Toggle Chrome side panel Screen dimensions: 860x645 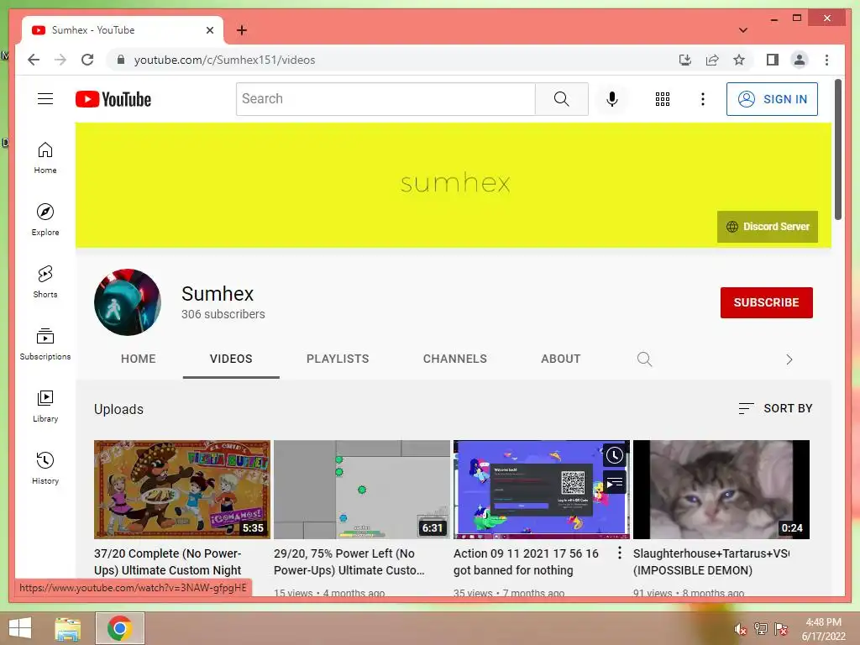(x=773, y=60)
